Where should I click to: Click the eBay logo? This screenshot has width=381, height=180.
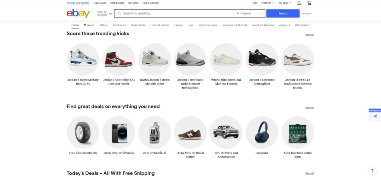coord(78,14)
